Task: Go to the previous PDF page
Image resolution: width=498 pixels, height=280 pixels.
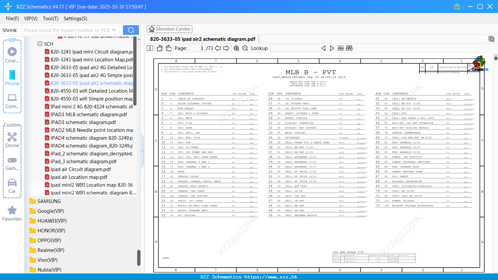Action: click(x=218, y=48)
